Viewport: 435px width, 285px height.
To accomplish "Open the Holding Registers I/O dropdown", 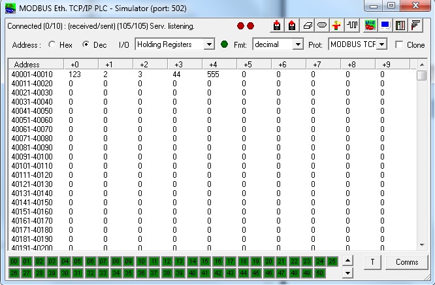I will coord(209,44).
